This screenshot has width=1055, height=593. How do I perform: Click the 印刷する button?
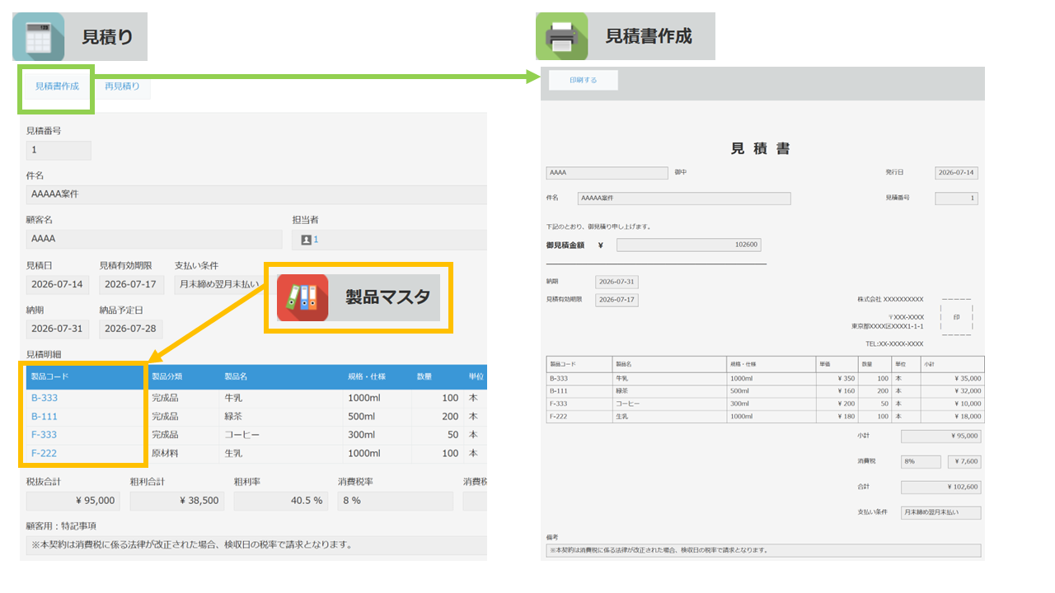(x=584, y=80)
